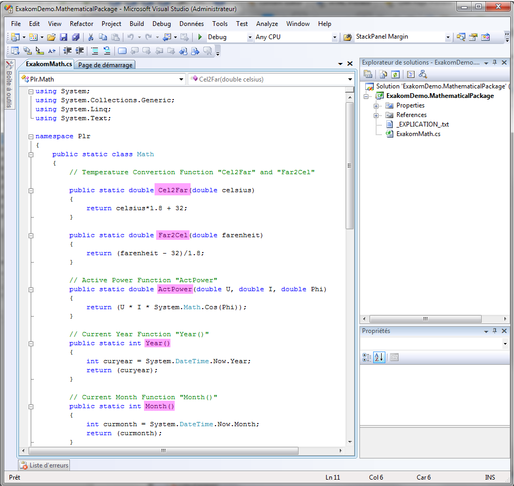Expand the Properties folder node
Screen dimensions: 514x486
(376, 106)
